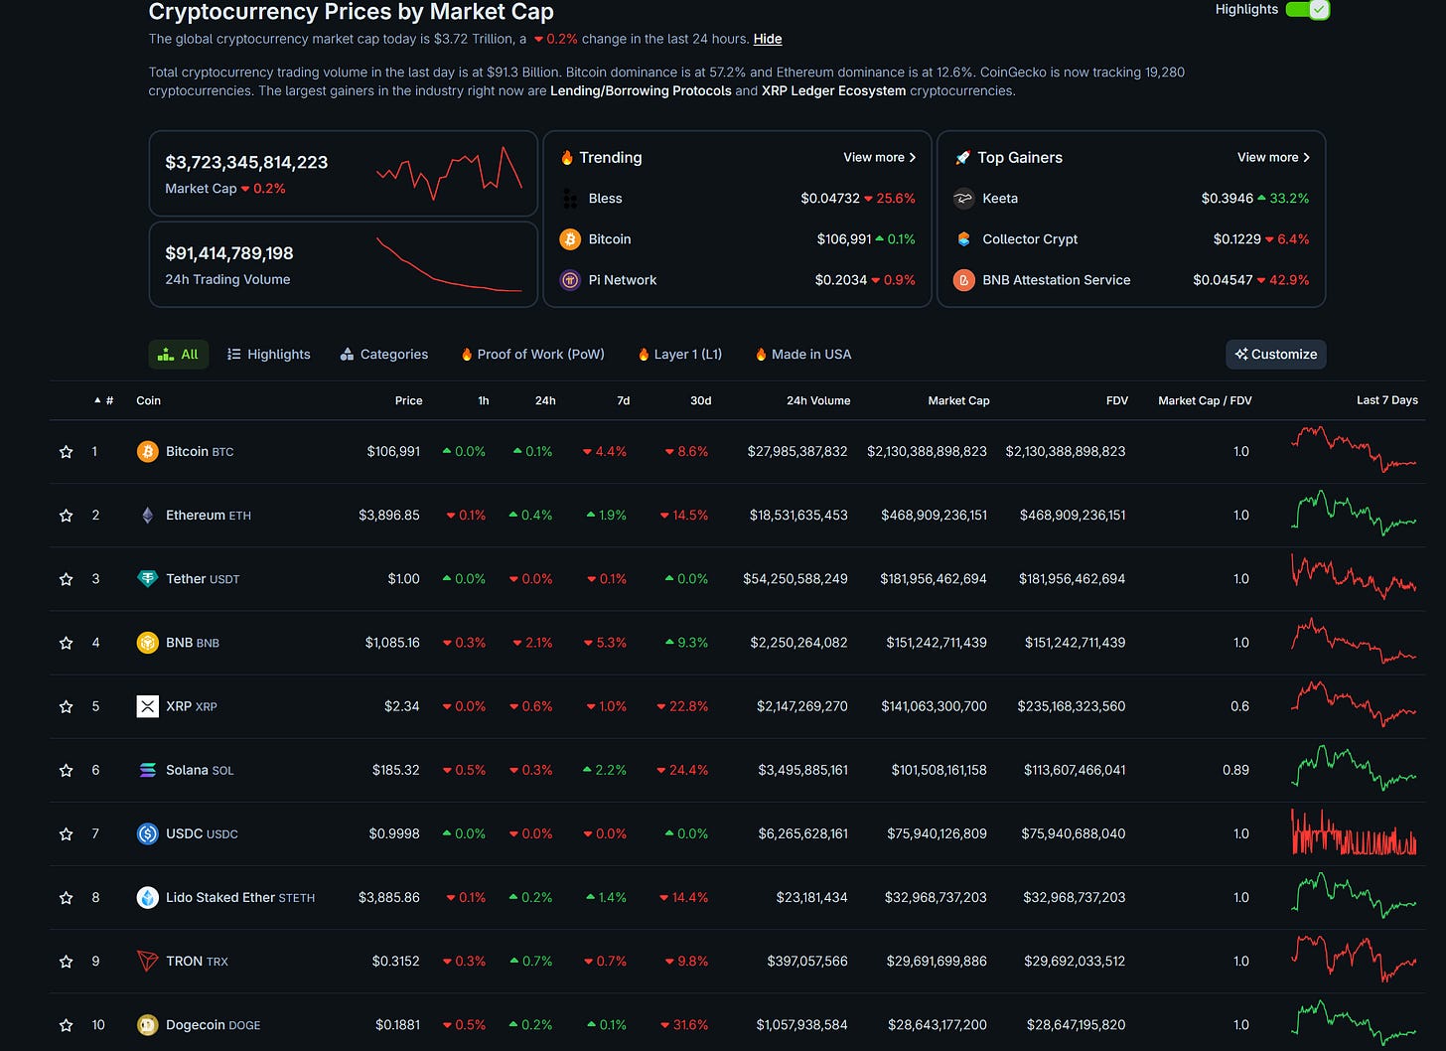The width and height of the screenshot is (1446, 1051).
Task: Click the Bless icon in Trending
Action: coord(570,199)
